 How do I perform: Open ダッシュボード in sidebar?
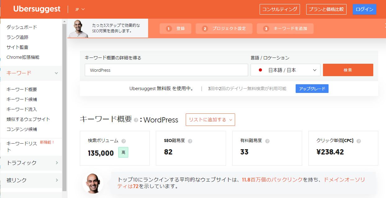22,27
